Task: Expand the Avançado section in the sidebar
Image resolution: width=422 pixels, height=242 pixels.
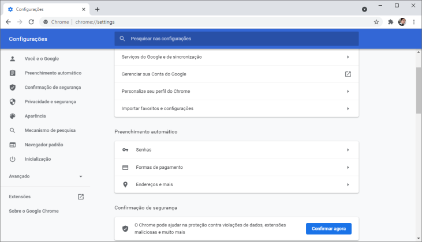Action: [x=45, y=176]
